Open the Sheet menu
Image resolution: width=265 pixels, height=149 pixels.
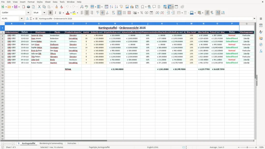point(48,2)
